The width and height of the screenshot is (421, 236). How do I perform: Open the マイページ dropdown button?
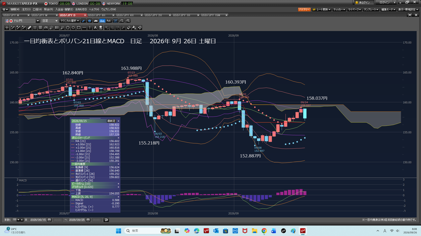[354, 10]
